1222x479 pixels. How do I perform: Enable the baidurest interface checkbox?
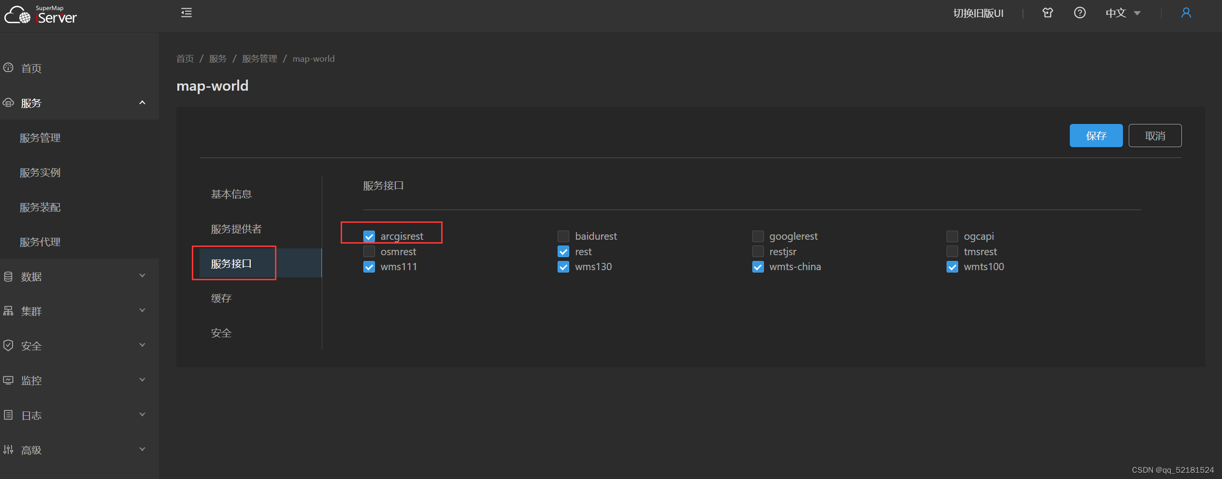click(563, 236)
